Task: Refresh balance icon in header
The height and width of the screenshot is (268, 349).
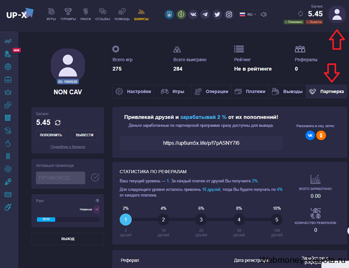Action: (x=301, y=14)
